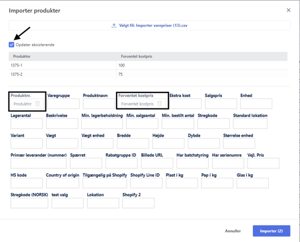This screenshot has width=300, height=242.
Task: Close the Importer produkter dialog
Action: click(288, 10)
